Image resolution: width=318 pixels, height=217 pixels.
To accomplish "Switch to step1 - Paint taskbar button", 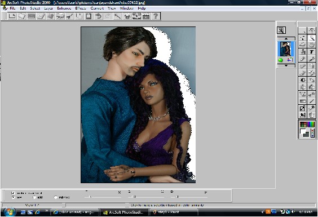I will 174,212.
